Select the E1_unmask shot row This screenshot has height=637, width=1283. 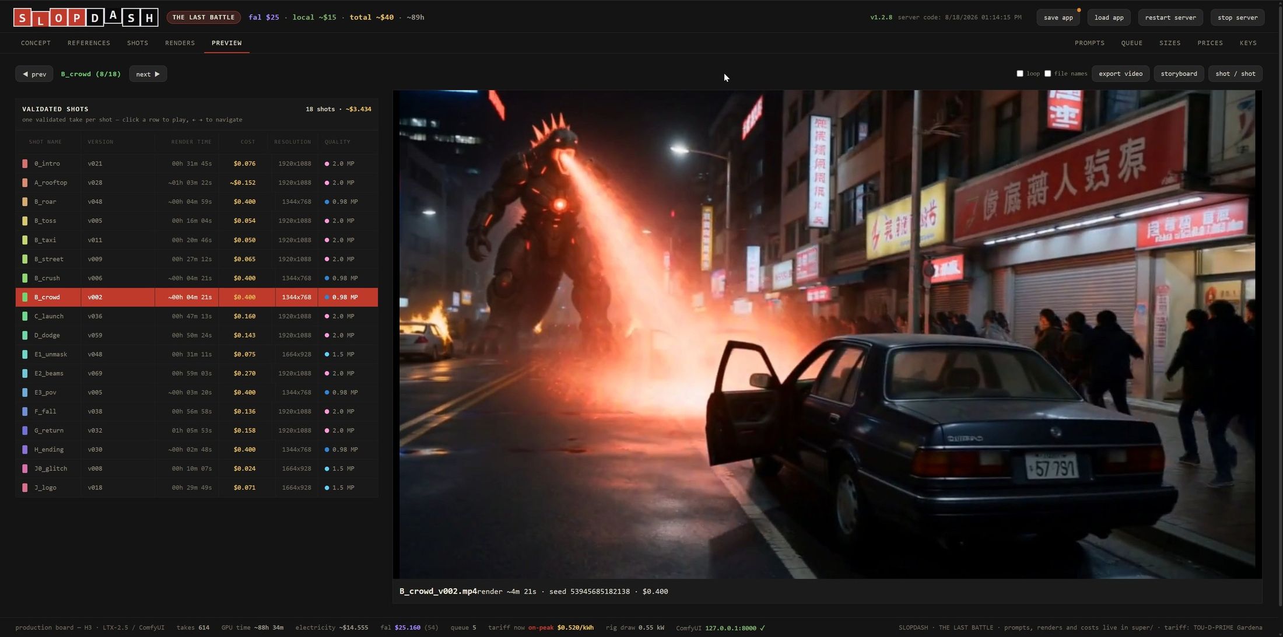click(197, 354)
